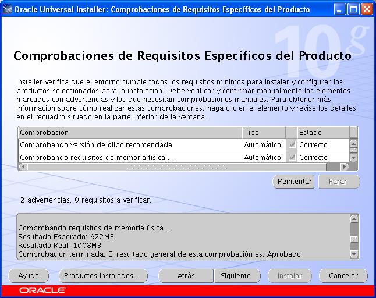Viewport: 376px width, 298px height.
Task: Click details pane scrollbar thumb
Action: pyautogui.click(x=354, y=239)
